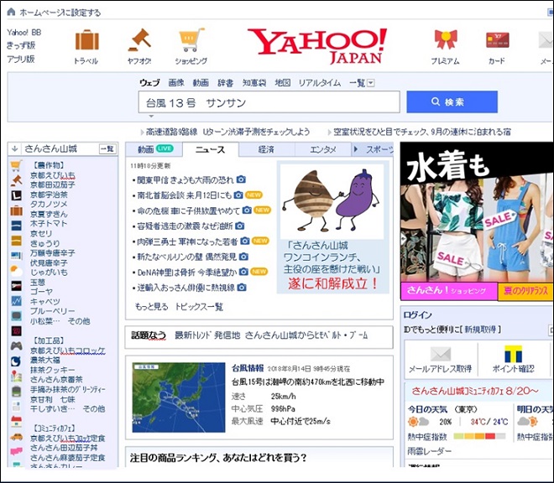Click the crescent moon icon in left sidebar
Screen dimensions: 554x483
16,361
